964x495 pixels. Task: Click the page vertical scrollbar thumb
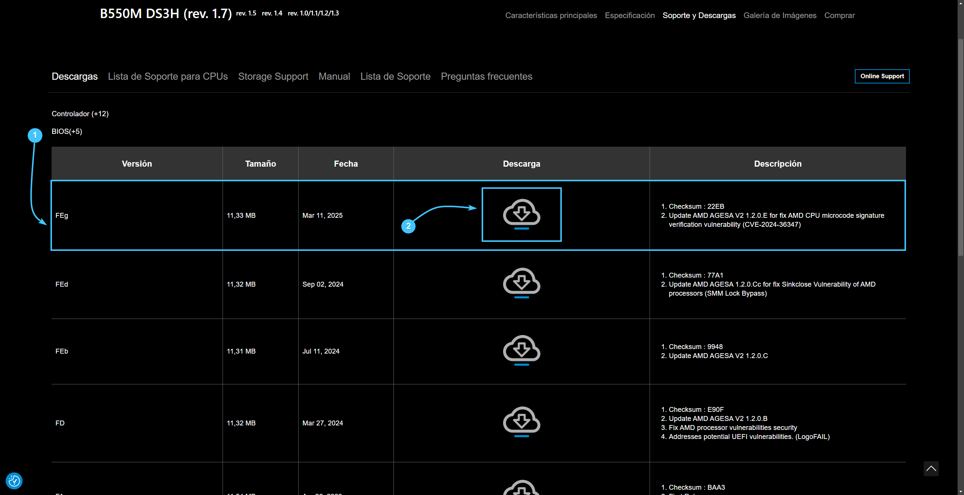[x=961, y=147]
